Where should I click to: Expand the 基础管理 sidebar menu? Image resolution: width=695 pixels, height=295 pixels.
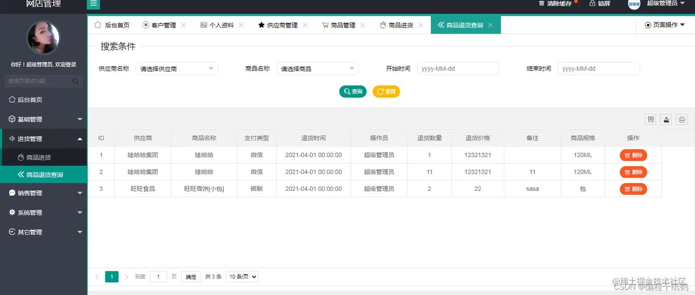(x=43, y=119)
